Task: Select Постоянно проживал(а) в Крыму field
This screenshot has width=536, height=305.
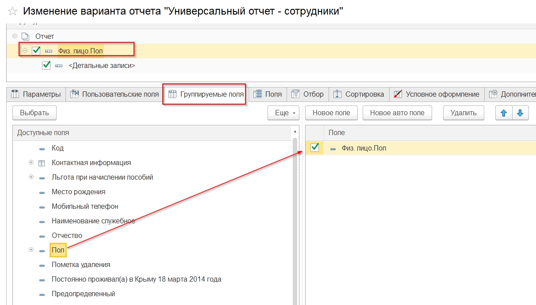Action: click(136, 279)
